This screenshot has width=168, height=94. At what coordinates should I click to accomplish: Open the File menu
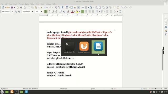pyautogui.click(x=2, y=4)
